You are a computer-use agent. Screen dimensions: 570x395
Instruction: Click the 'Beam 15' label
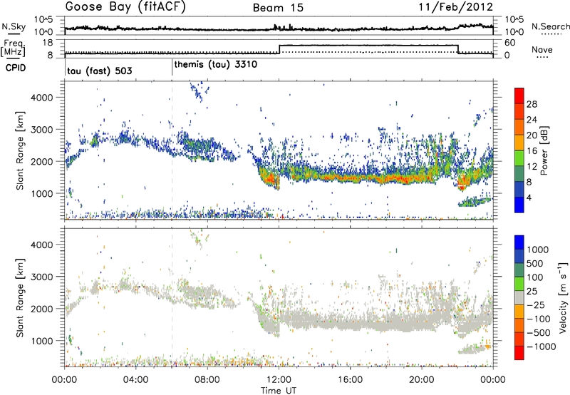(278, 8)
